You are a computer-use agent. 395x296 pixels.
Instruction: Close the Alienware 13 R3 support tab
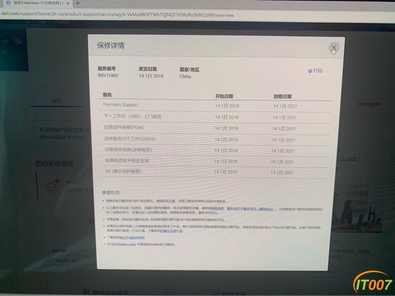pos(68,3)
